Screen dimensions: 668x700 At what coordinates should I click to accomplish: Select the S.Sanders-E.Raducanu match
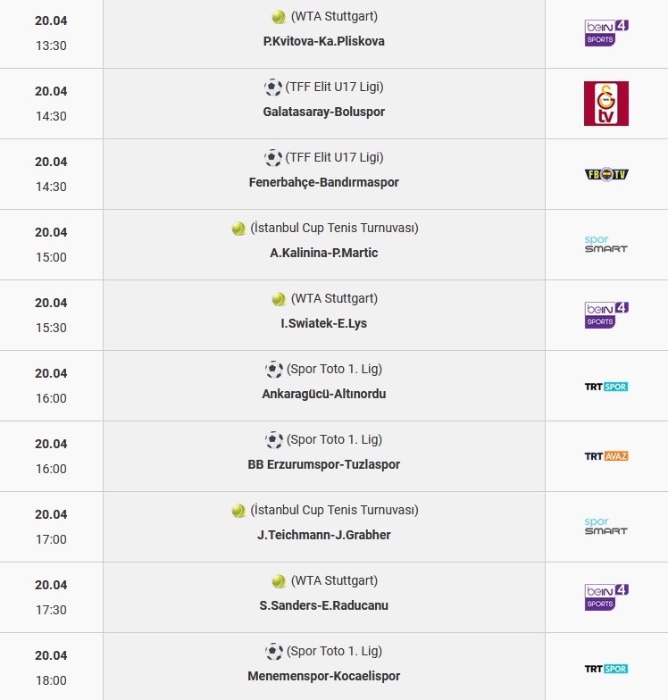click(323, 605)
